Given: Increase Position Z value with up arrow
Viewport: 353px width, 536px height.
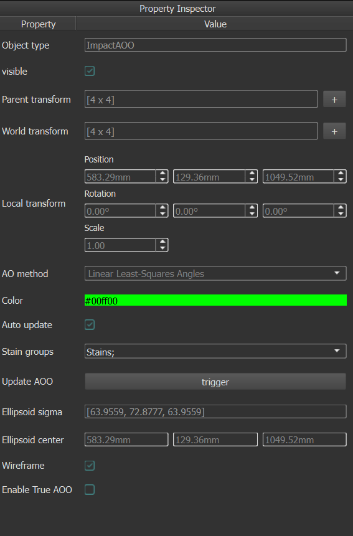Looking at the screenshot, I should click(x=341, y=173).
